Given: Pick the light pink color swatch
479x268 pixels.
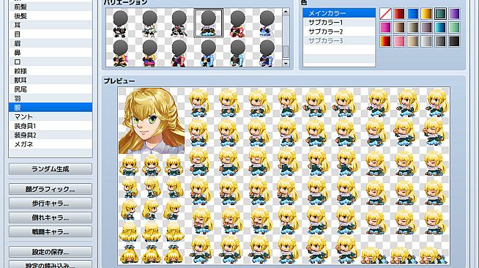Looking at the screenshot, I should pos(399,41).
